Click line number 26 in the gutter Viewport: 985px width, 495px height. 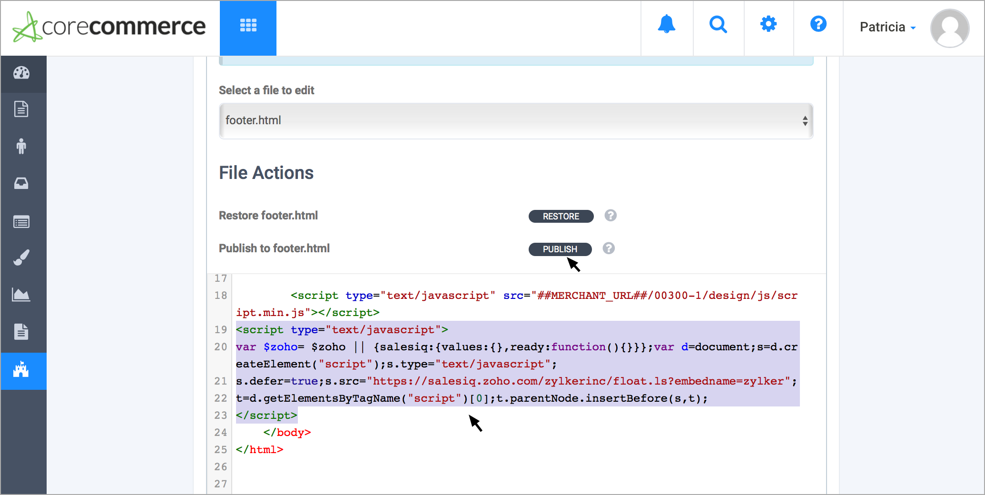220,466
